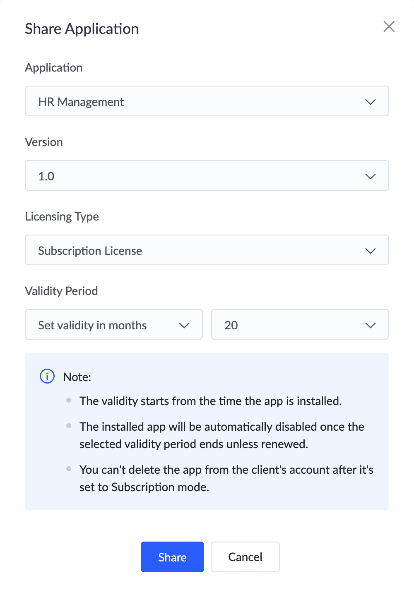Click the Application field label
Image resolution: width=414 pixels, height=590 pixels.
pos(54,67)
